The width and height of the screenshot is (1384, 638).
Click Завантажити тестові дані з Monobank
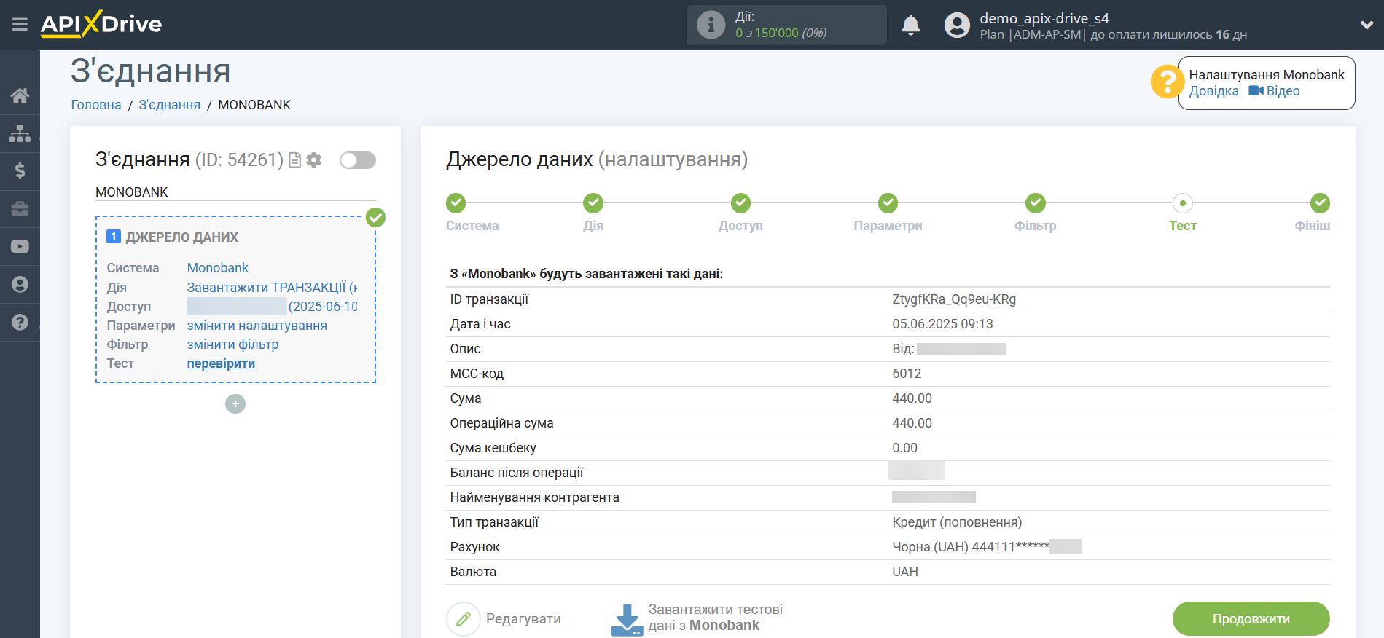click(716, 618)
